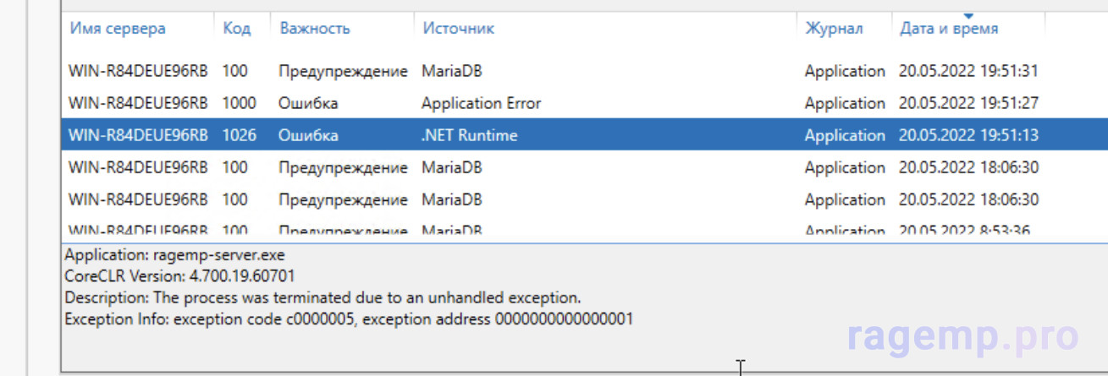Screen dimensions: 1108x376
Task: Click the Журнал column header
Action: [x=834, y=29]
